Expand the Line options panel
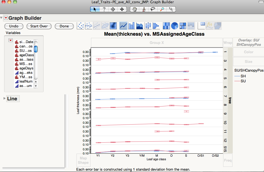 tap(4, 99)
